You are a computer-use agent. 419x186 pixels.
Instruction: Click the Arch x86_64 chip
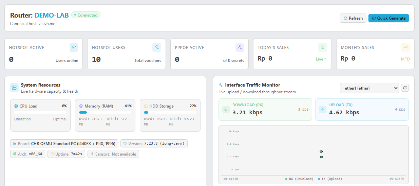pyautogui.click(x=27, y=154)
